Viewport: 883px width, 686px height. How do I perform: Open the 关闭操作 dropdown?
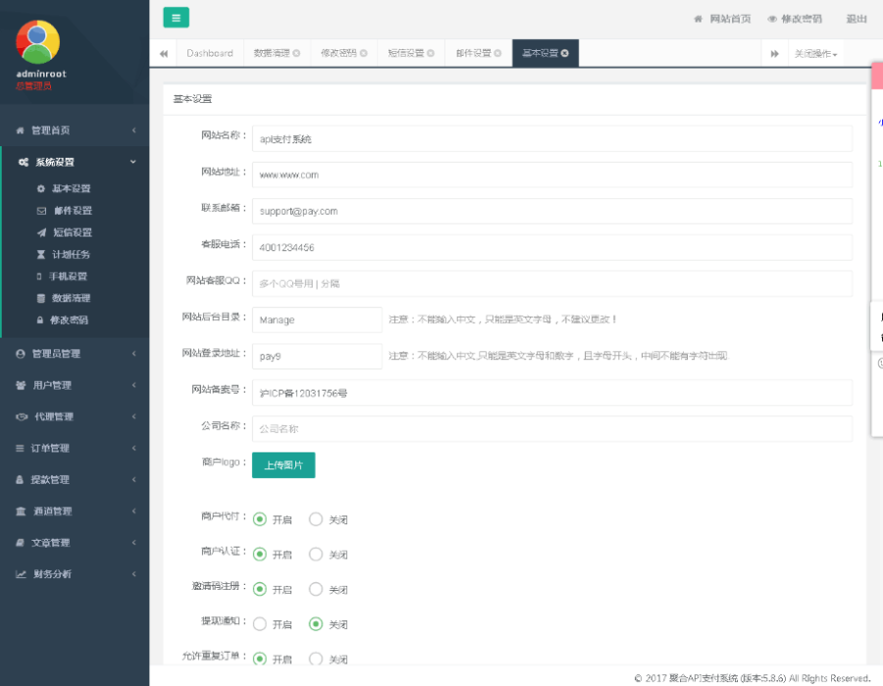pyautogui.click(x=815, y=54)
